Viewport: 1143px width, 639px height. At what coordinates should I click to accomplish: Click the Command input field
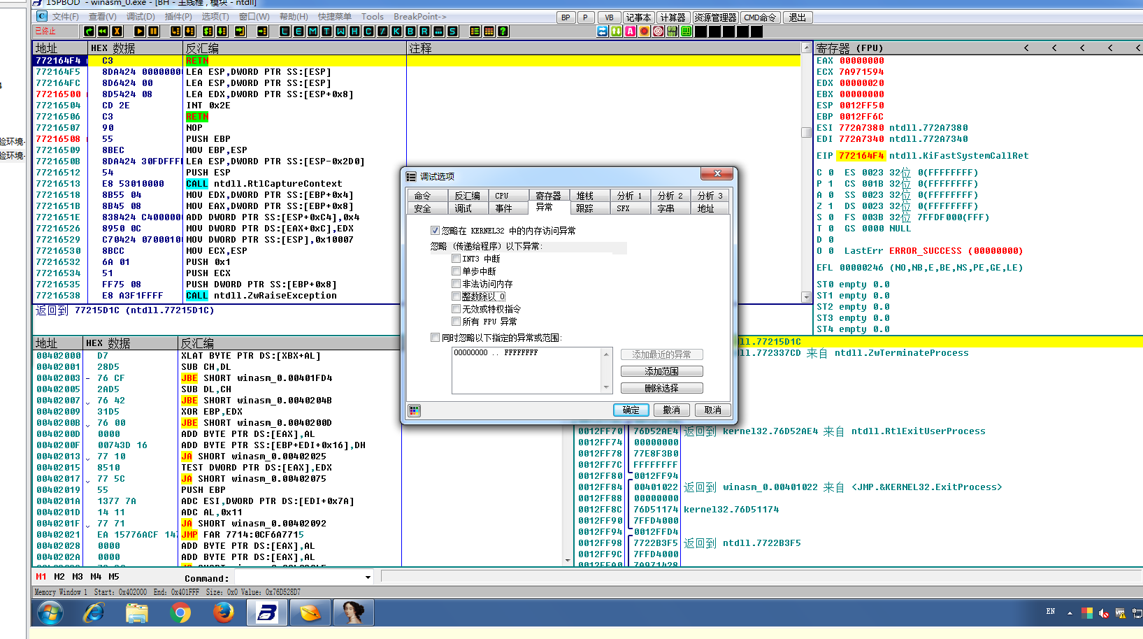(x=299, y=577)
